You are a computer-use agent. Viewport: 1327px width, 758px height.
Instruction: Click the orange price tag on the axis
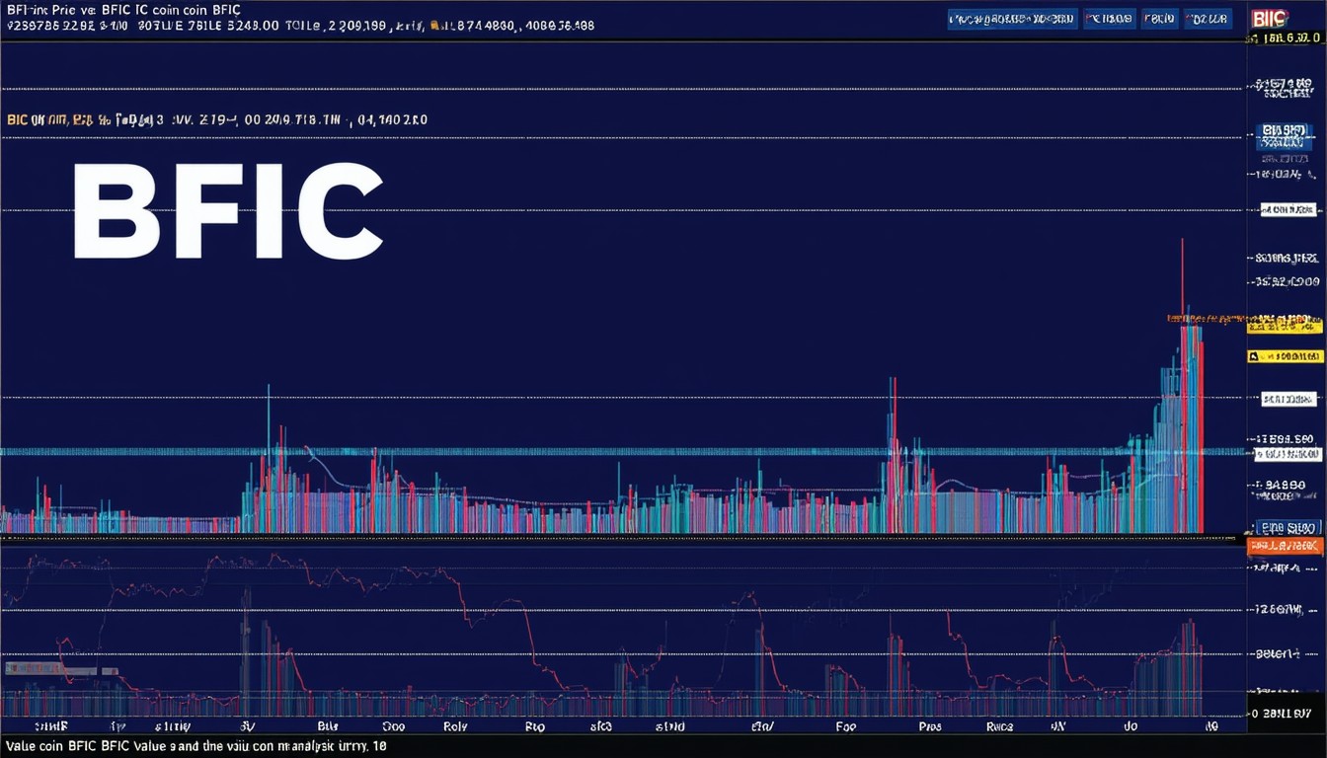(1286, 545)
